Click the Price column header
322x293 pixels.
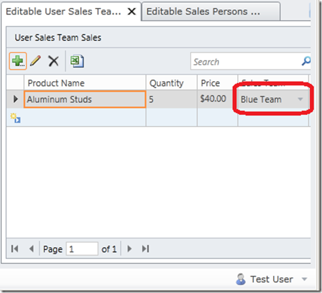(217, 83)
